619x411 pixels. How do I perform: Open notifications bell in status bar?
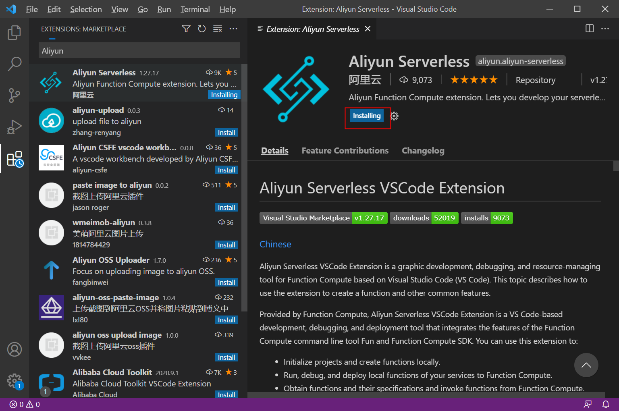[x=606, y=404]
